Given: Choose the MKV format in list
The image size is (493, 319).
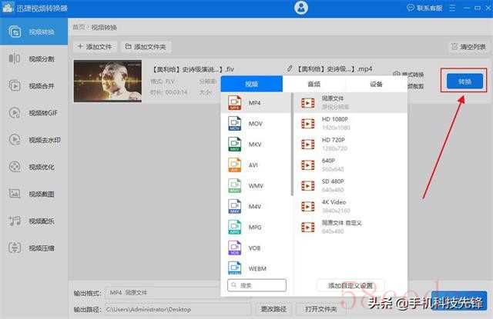Looking at the screenshot, I should click(x=254, y=144).
